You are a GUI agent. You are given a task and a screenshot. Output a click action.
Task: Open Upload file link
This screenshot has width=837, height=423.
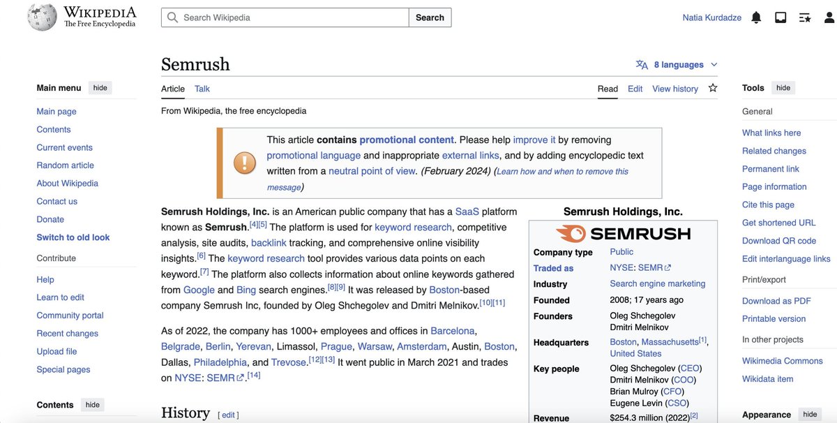click(x=56, y=352)
